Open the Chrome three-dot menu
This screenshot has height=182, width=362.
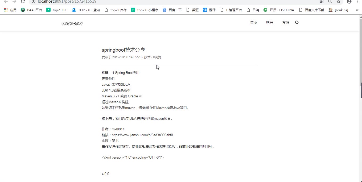click(x=358, y=2)
